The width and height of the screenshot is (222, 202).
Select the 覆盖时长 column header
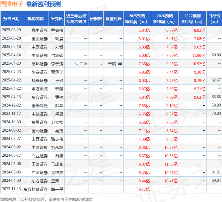click(x=114, y=18)
